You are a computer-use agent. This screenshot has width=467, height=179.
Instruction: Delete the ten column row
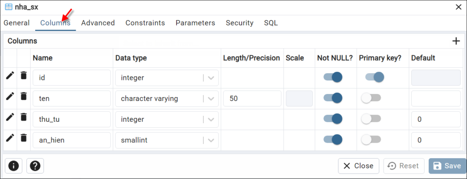(x=24, y=96)
